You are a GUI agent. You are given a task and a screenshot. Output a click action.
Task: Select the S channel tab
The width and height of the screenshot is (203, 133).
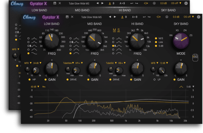point(119,30)
